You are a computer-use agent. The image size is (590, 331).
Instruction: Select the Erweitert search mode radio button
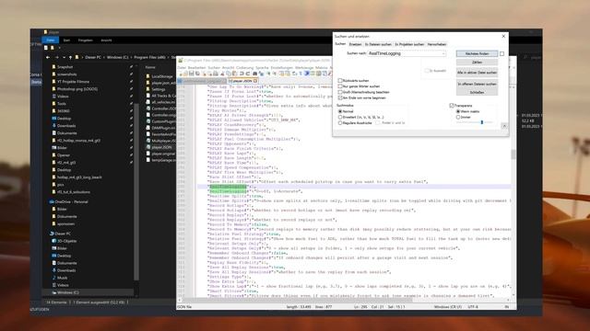click(x=340, y=117)
